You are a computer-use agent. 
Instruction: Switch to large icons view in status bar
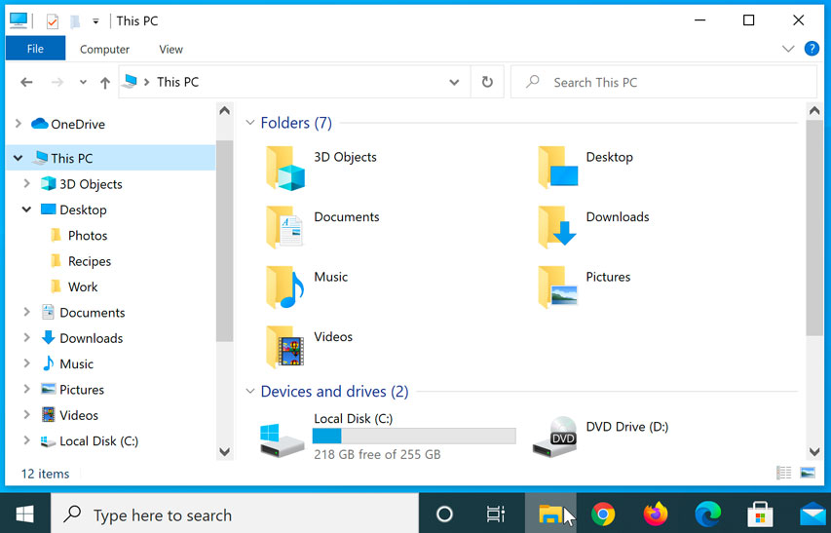coord(808,474)
